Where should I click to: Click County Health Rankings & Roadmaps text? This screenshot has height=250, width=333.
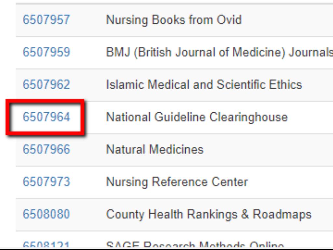point(208,214)
